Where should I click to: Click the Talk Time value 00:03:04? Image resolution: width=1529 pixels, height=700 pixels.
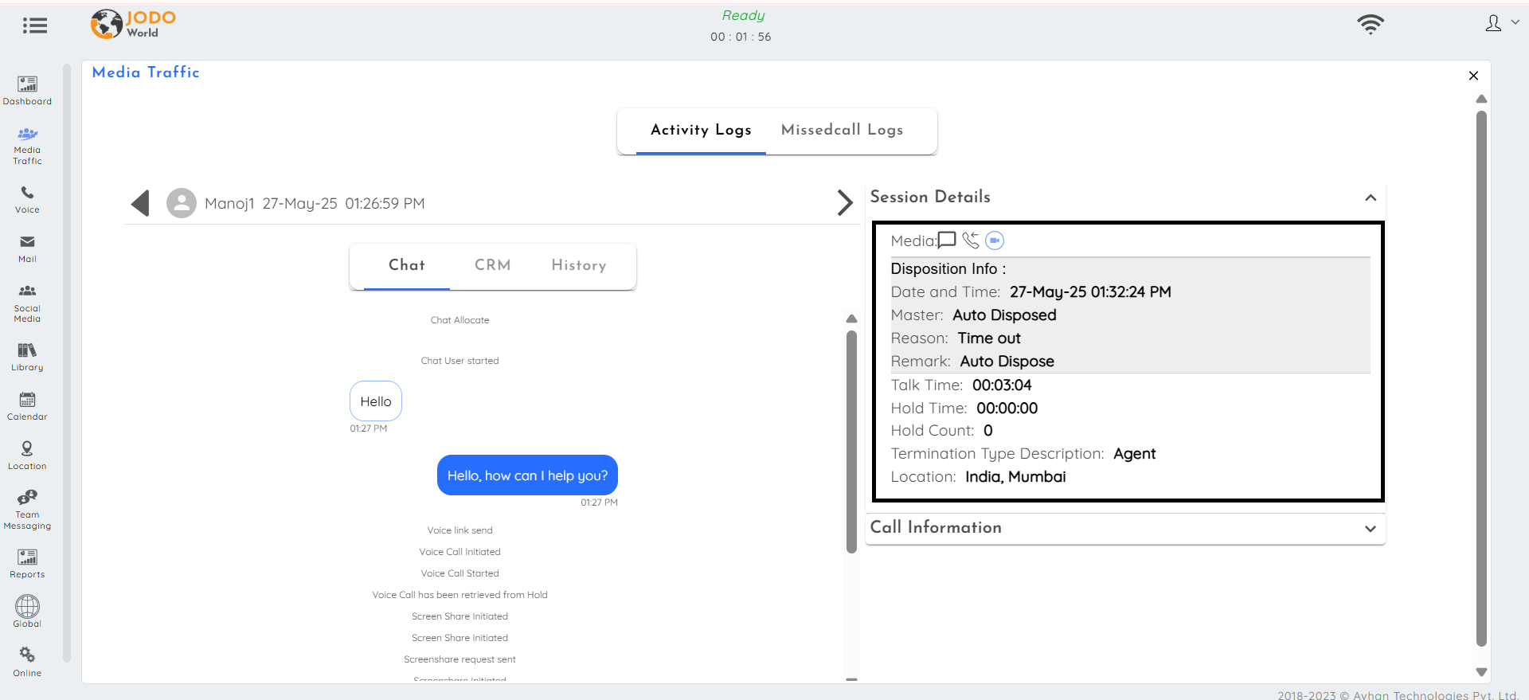coord(1002,385)
